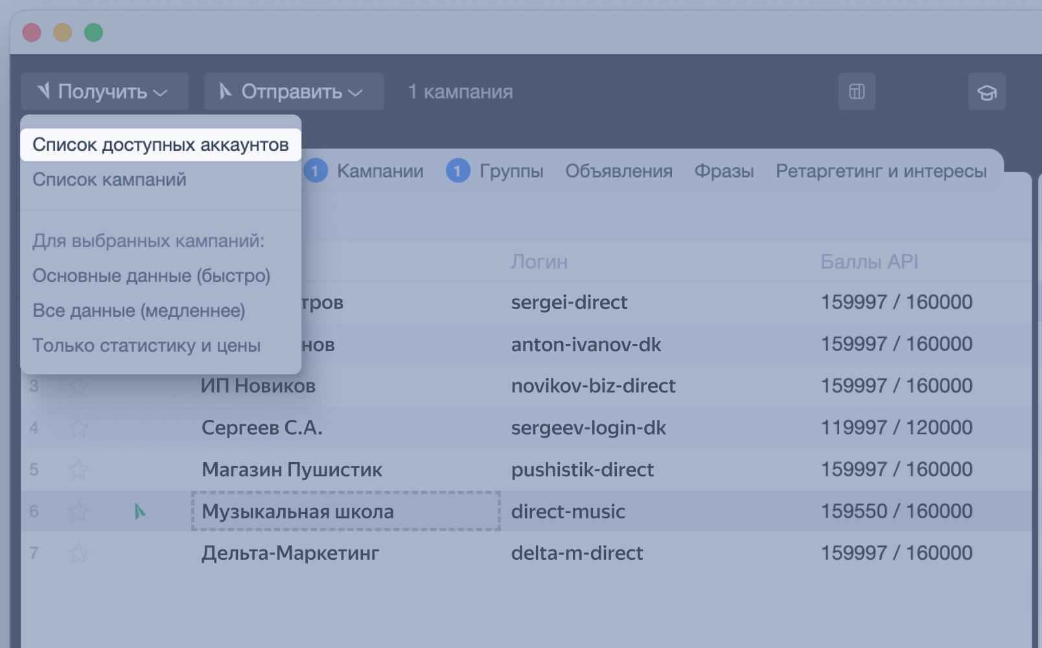Viewport: 1042px width, 648px height.
Task: Select Список доступных аккаунтов menu item
Action: pos(161,145)
